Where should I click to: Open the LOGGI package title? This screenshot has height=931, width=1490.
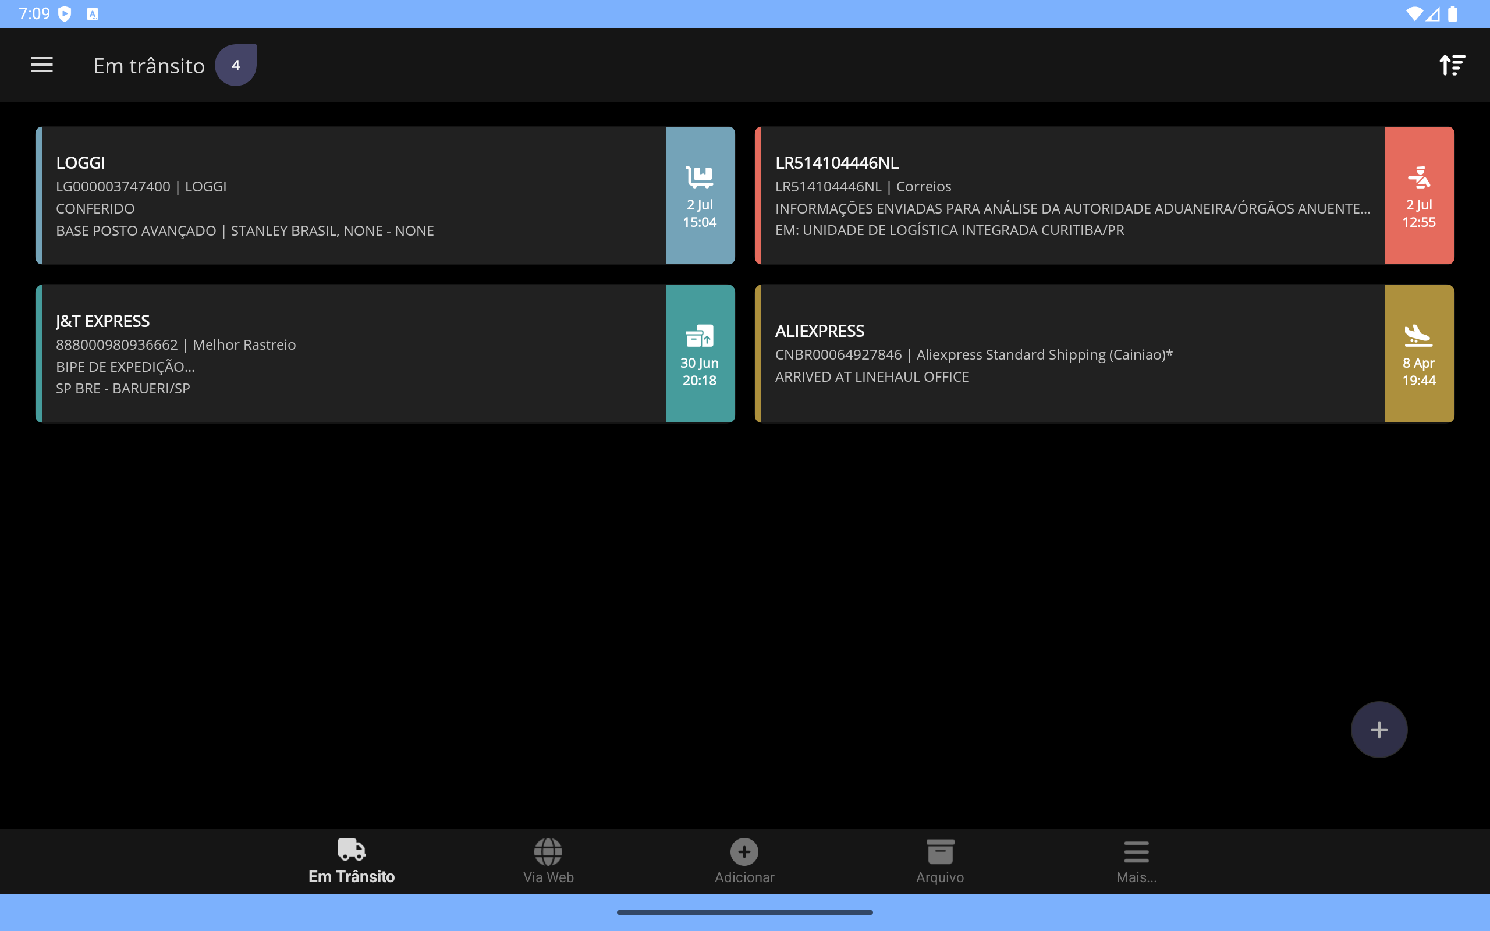pos(81,162)
